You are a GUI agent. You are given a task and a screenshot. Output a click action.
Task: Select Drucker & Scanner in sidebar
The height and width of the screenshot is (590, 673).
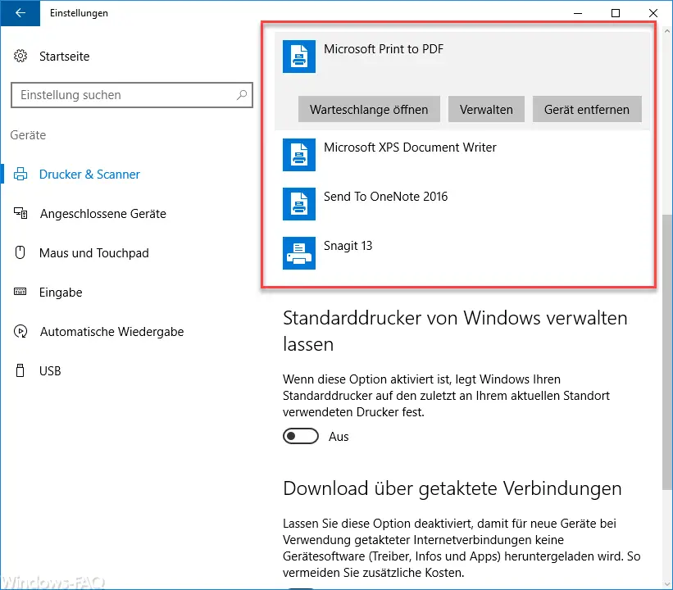tap(89, 175)
